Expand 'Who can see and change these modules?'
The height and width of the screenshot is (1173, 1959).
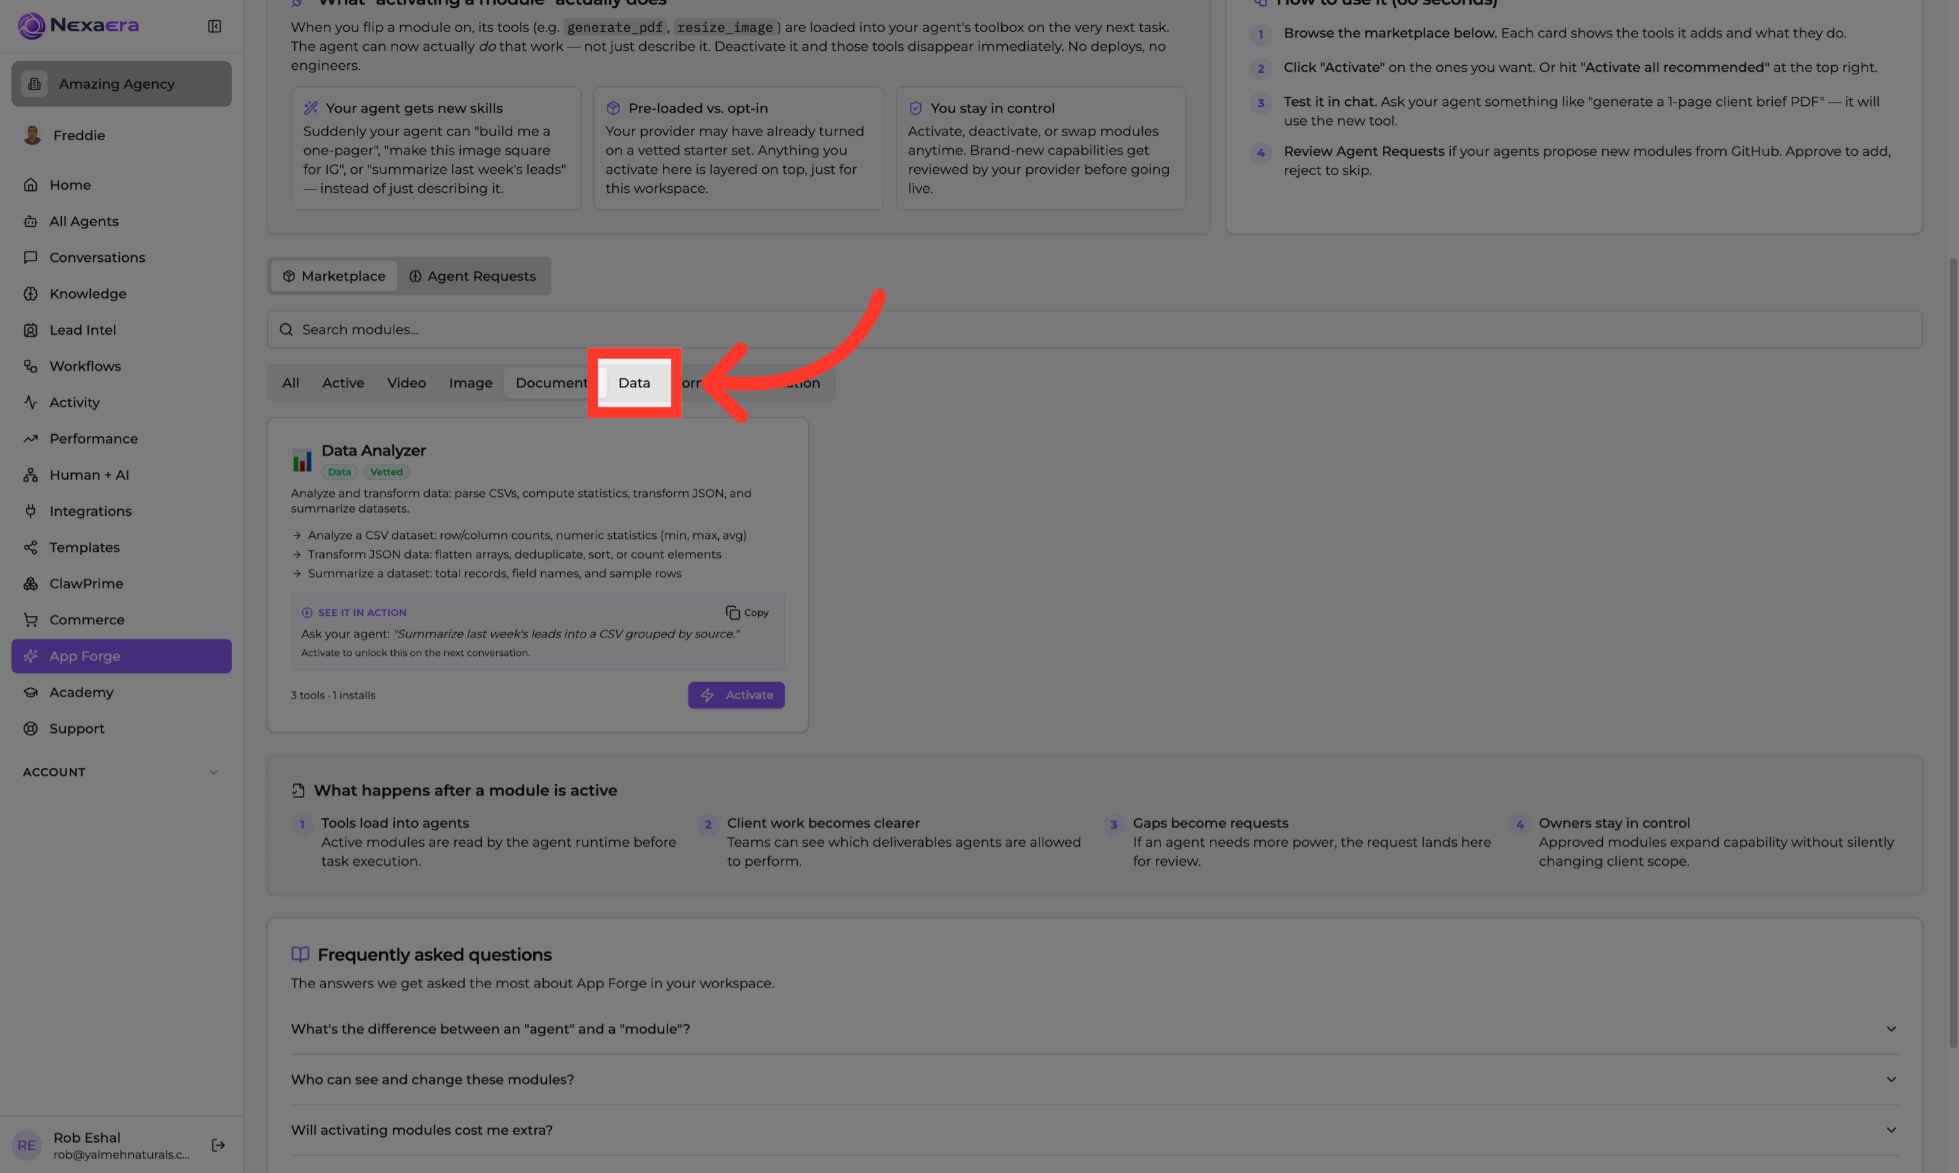click(1095, 1080)
